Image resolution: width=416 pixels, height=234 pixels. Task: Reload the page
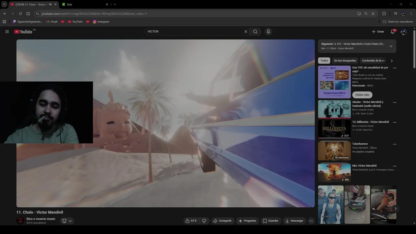[20, 14]
